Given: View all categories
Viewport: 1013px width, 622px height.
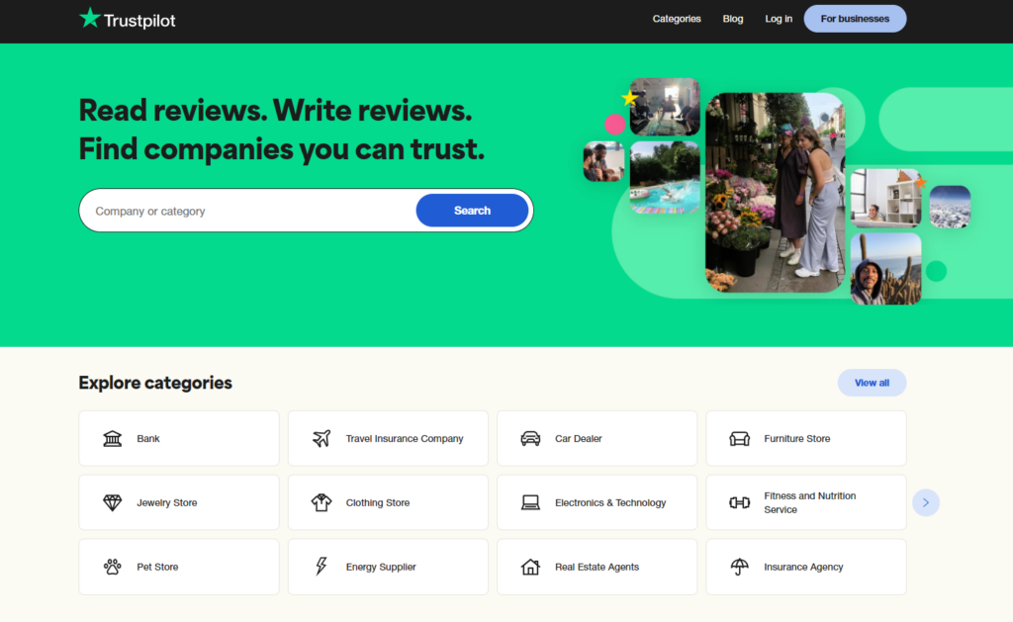Looking at the screenshot, I should [x=872, y=383].
